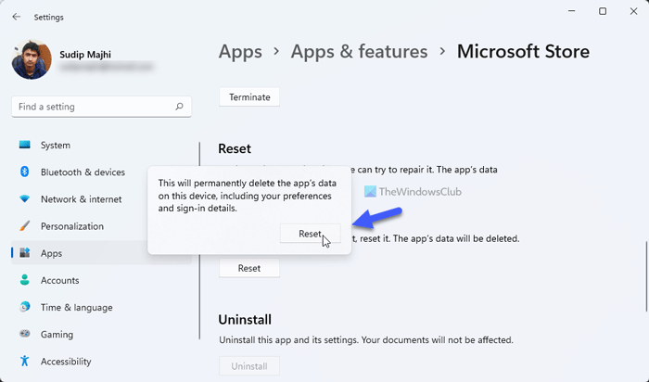Screen dimensions: 649x382
Task: Click the back arrow in the title bar
Action: coord(17,16)
